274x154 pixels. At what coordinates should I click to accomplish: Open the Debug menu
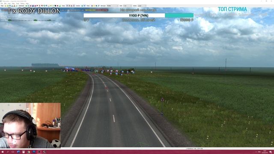23,3
